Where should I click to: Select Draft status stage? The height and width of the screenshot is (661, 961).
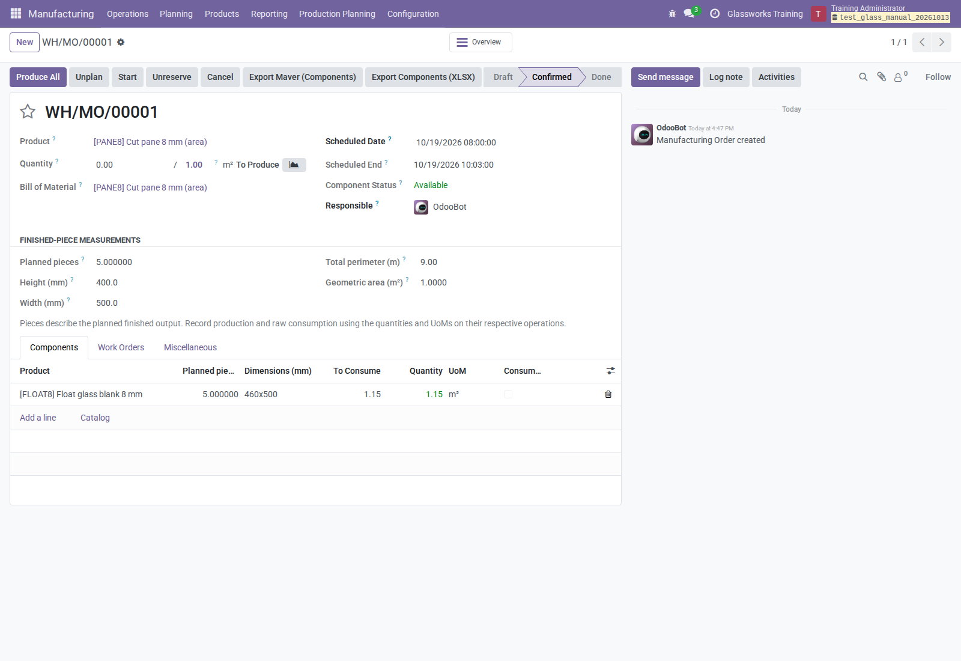click(x=503, y=77)
